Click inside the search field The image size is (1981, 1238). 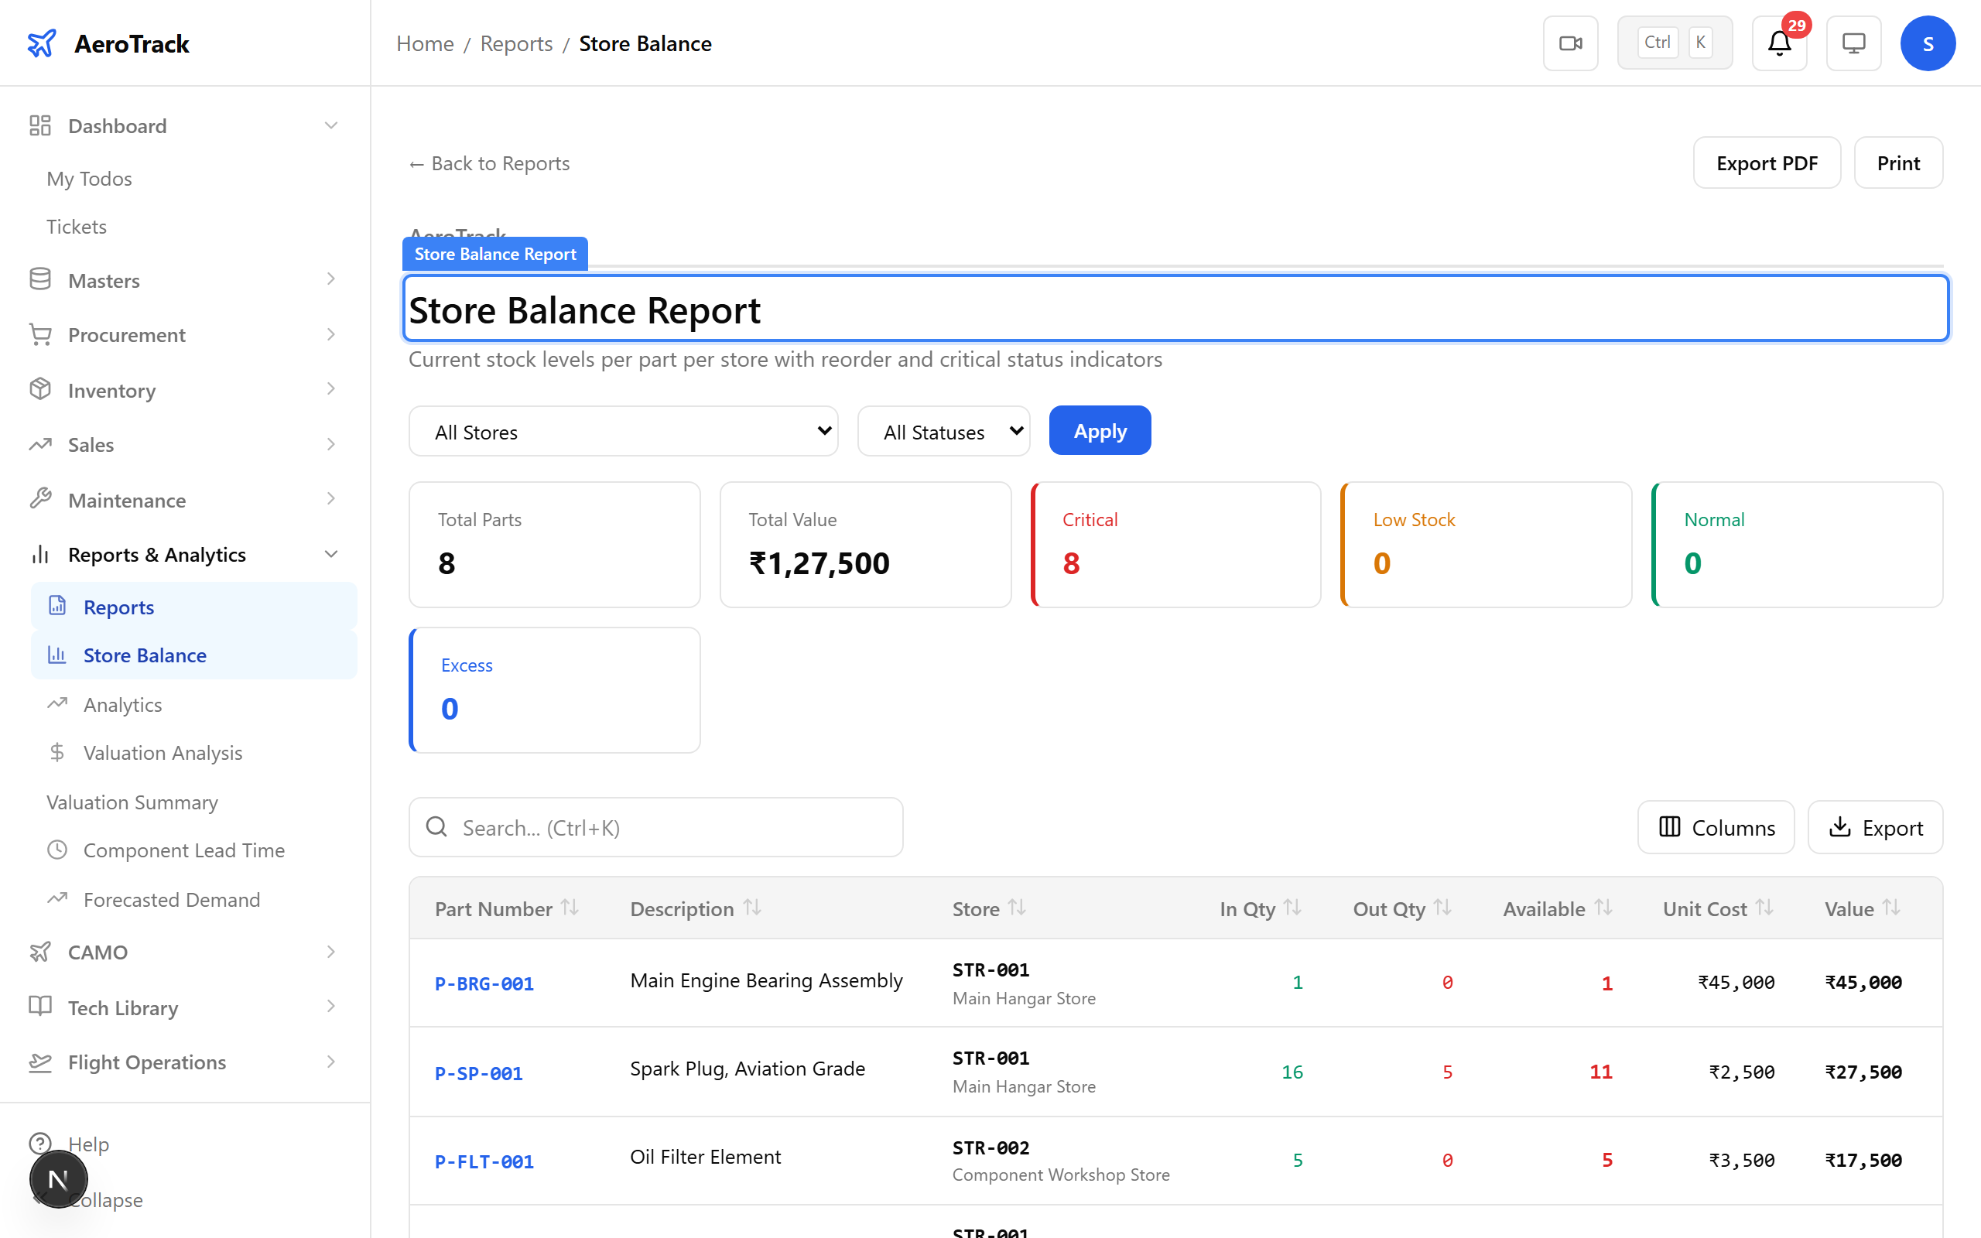tap(655, 827)
